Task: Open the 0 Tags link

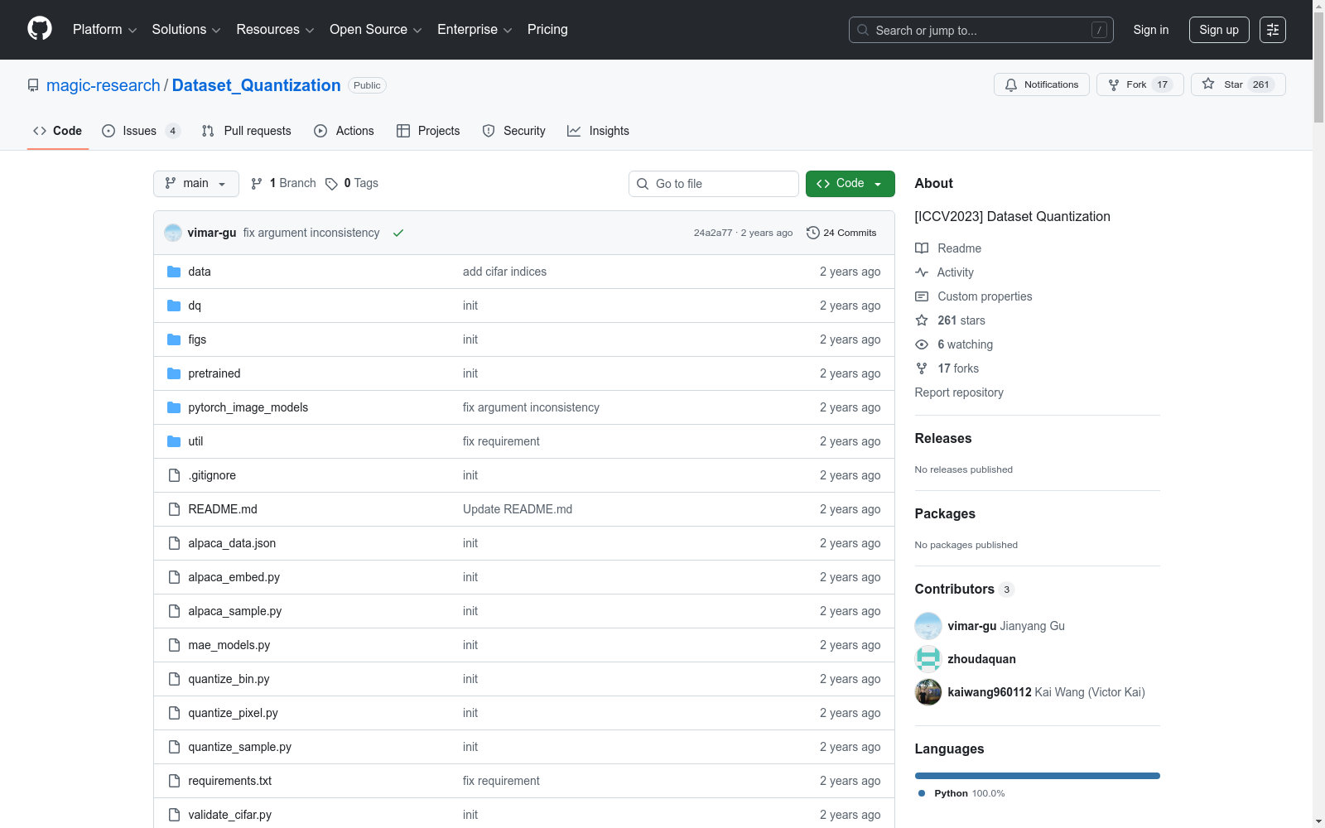Action: 352,184
